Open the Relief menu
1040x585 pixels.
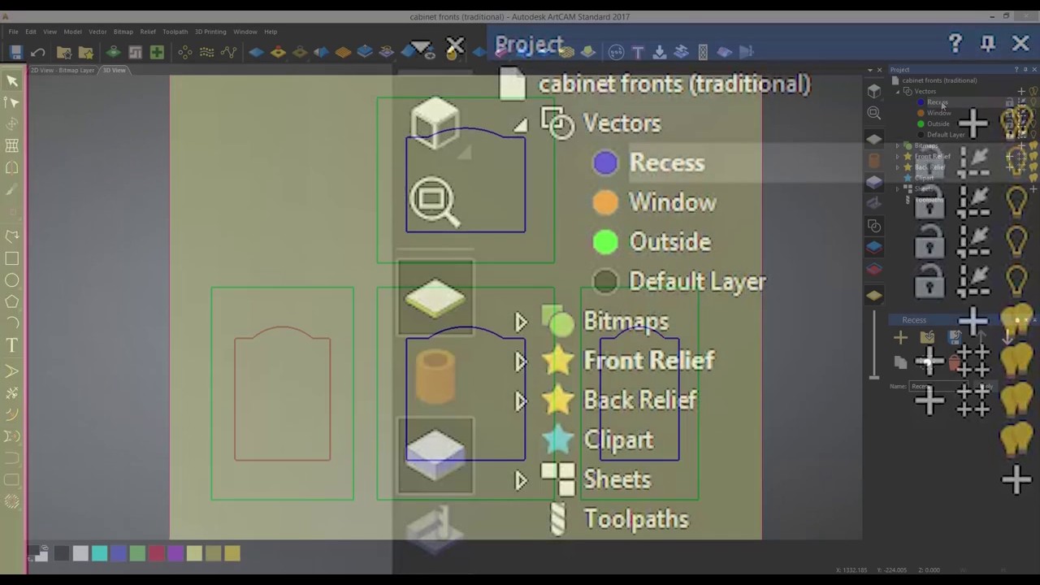point(148,32)
